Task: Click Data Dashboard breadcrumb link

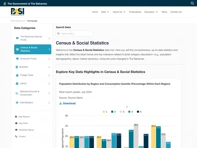Action: [18, 21]
